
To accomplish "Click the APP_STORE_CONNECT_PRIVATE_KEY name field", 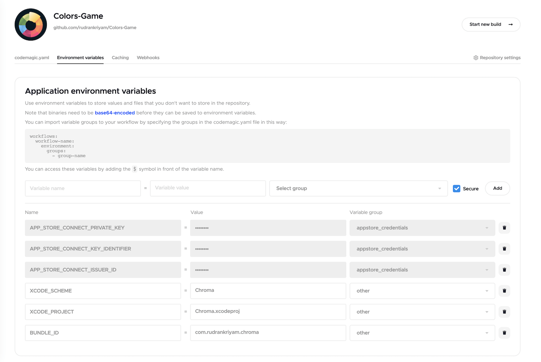I will point(103,228).
